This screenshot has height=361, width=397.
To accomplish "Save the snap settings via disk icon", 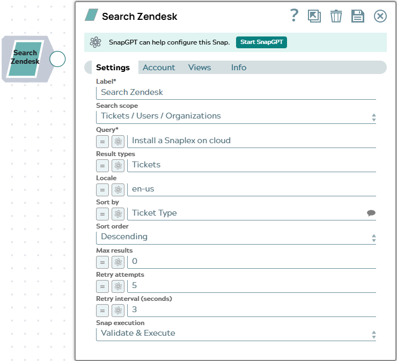I will (x=358, y=16).
